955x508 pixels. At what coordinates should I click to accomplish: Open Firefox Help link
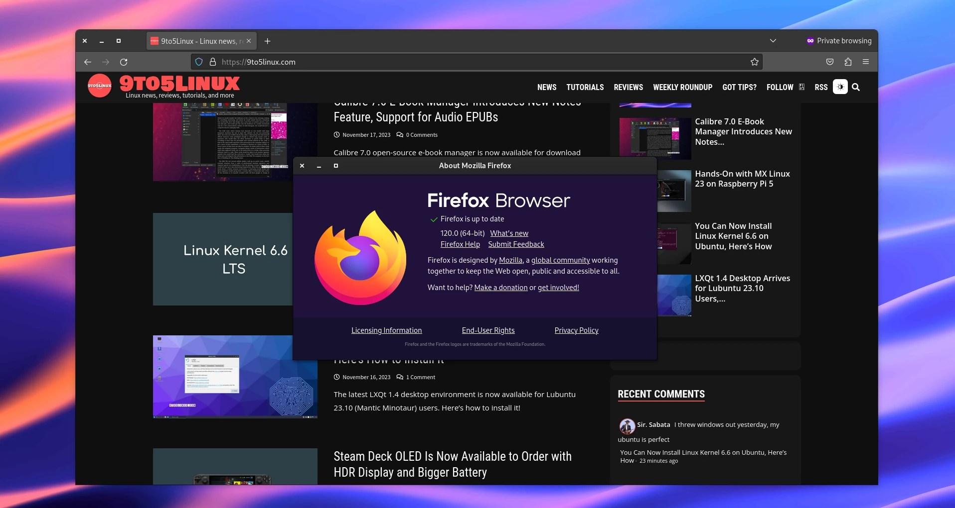[x=460, y=244]
